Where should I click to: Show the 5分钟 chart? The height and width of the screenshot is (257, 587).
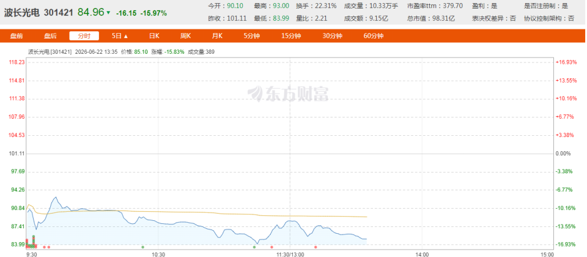click(251, 36)
